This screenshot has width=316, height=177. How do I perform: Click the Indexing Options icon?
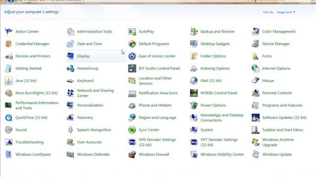(x=194, y=68)
